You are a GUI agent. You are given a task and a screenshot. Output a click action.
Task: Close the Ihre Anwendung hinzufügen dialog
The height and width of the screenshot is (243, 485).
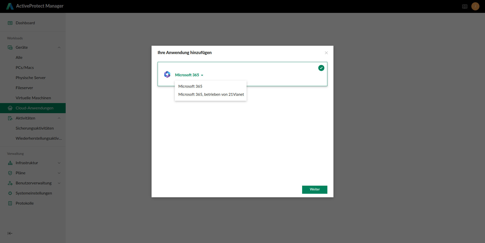[x=326, y=53]
